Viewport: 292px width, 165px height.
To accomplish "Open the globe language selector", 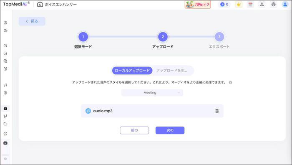I will click(273, 5).
